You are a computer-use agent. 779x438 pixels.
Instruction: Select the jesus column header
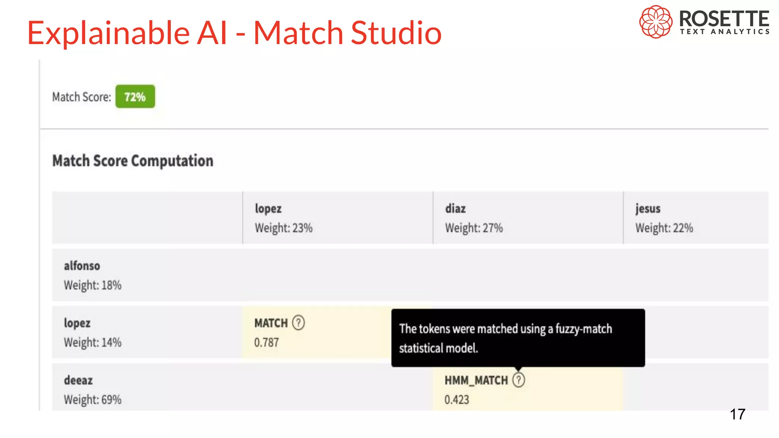(x=648, y=209)
